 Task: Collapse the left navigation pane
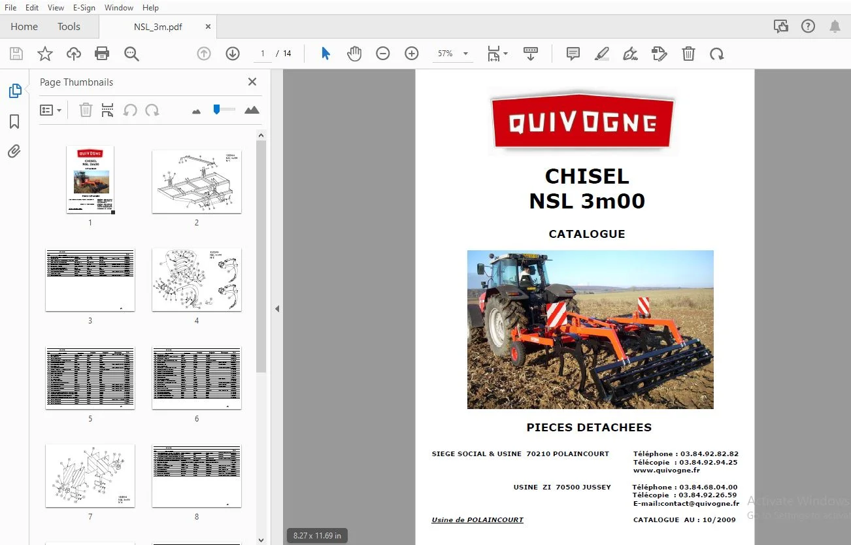[x=277, y=308]
